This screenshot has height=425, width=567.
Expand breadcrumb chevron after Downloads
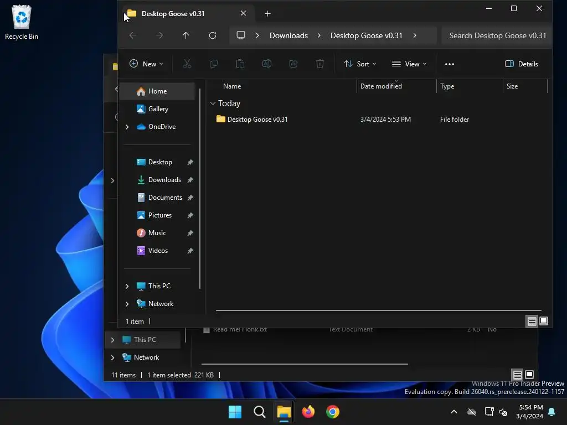319,35
